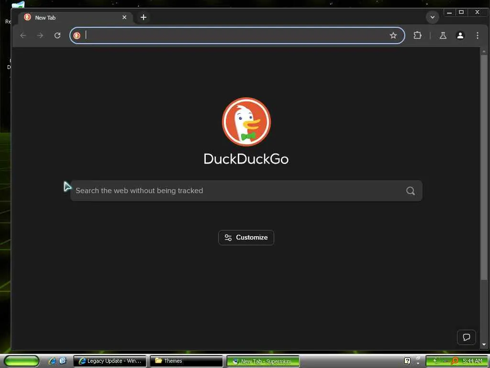Open a new tab with plus button
This screenshot has width=490, height=368.
click(x=144, y=17)
